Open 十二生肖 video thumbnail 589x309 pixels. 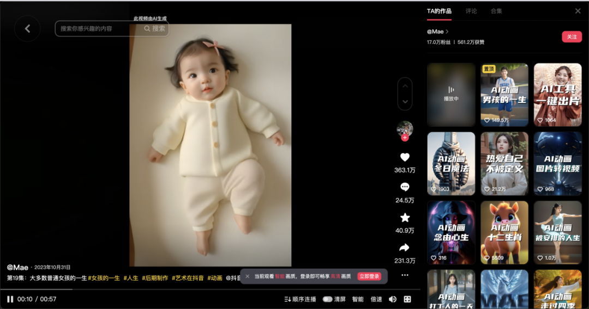(x=504, y=233)
